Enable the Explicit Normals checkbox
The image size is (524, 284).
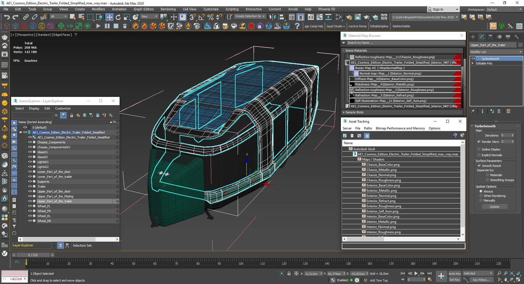pyautogui.click(x=479, y=155)
